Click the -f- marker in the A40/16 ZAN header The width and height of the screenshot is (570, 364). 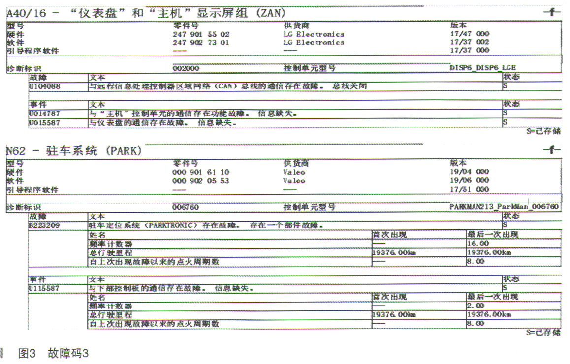tap(552, 12)
